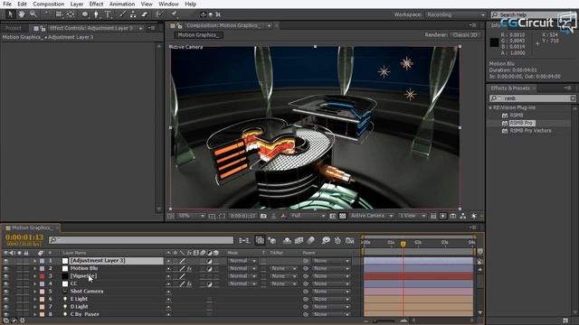Click the viewer current time display
The height and width of the screenshot is (325, 579).
coord(242,216)
